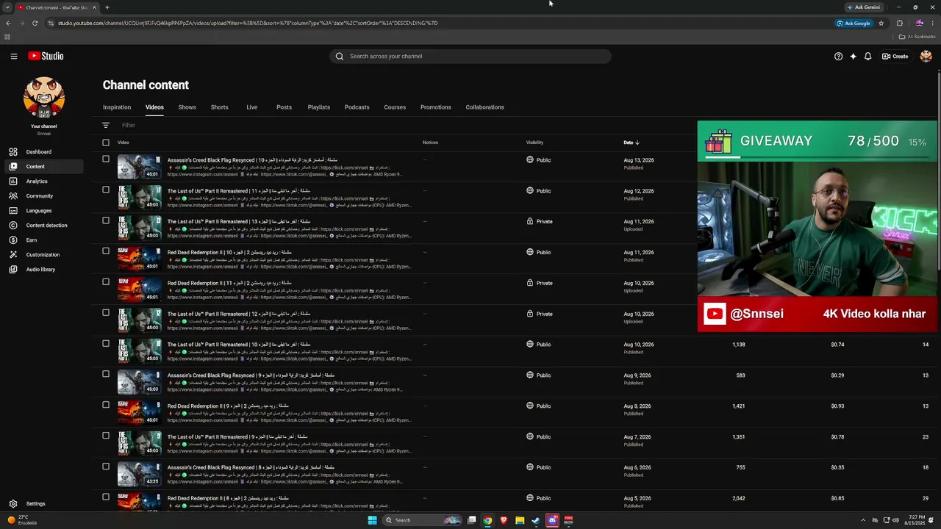Select Assassin's Creed part 9 video checkbox
This screenshot has width=941, height=529.
(x=106, y=374)
